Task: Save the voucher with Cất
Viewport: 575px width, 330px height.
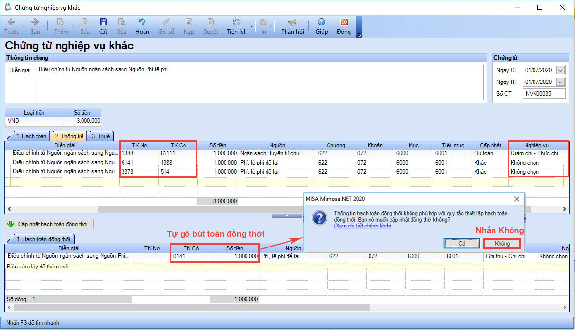Action: point(103,26)
